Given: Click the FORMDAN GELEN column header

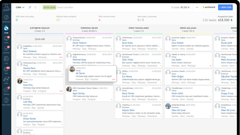Looking at the screenshot, I should pyautogui.click(x=89, y=28).
